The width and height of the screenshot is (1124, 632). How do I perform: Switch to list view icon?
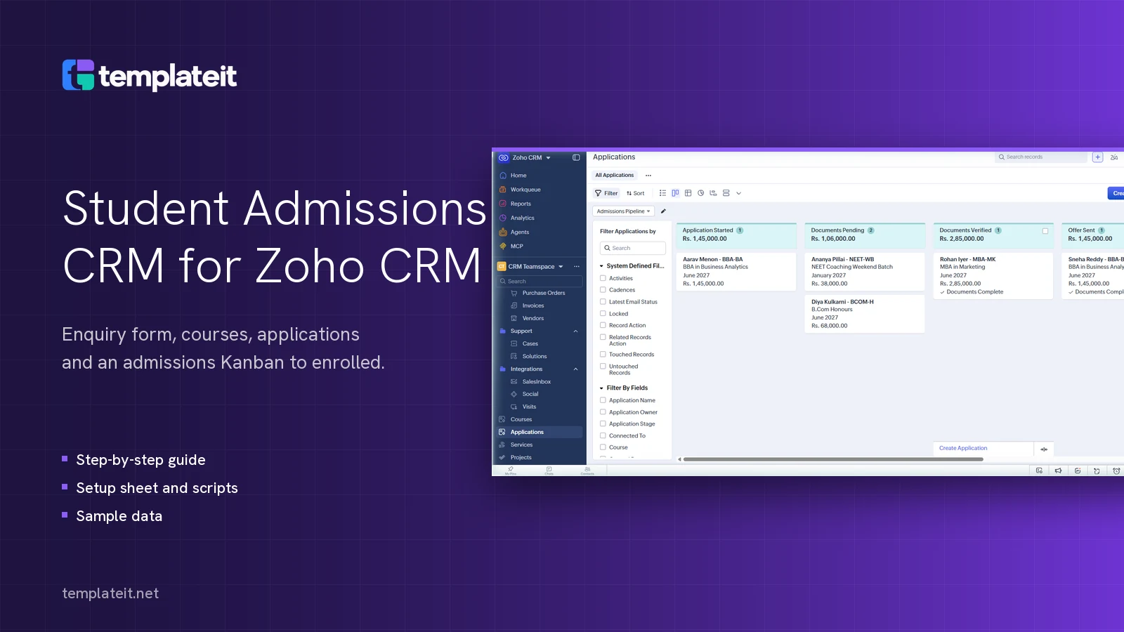tap(662, 193)
